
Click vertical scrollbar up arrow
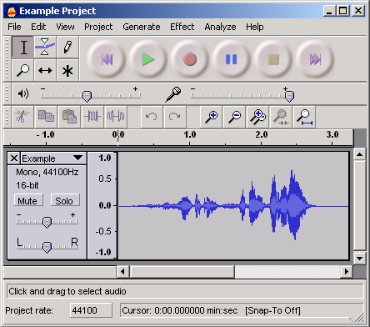point(359,154)
